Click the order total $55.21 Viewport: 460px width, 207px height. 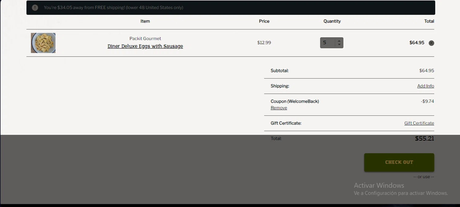click(424, 138)
